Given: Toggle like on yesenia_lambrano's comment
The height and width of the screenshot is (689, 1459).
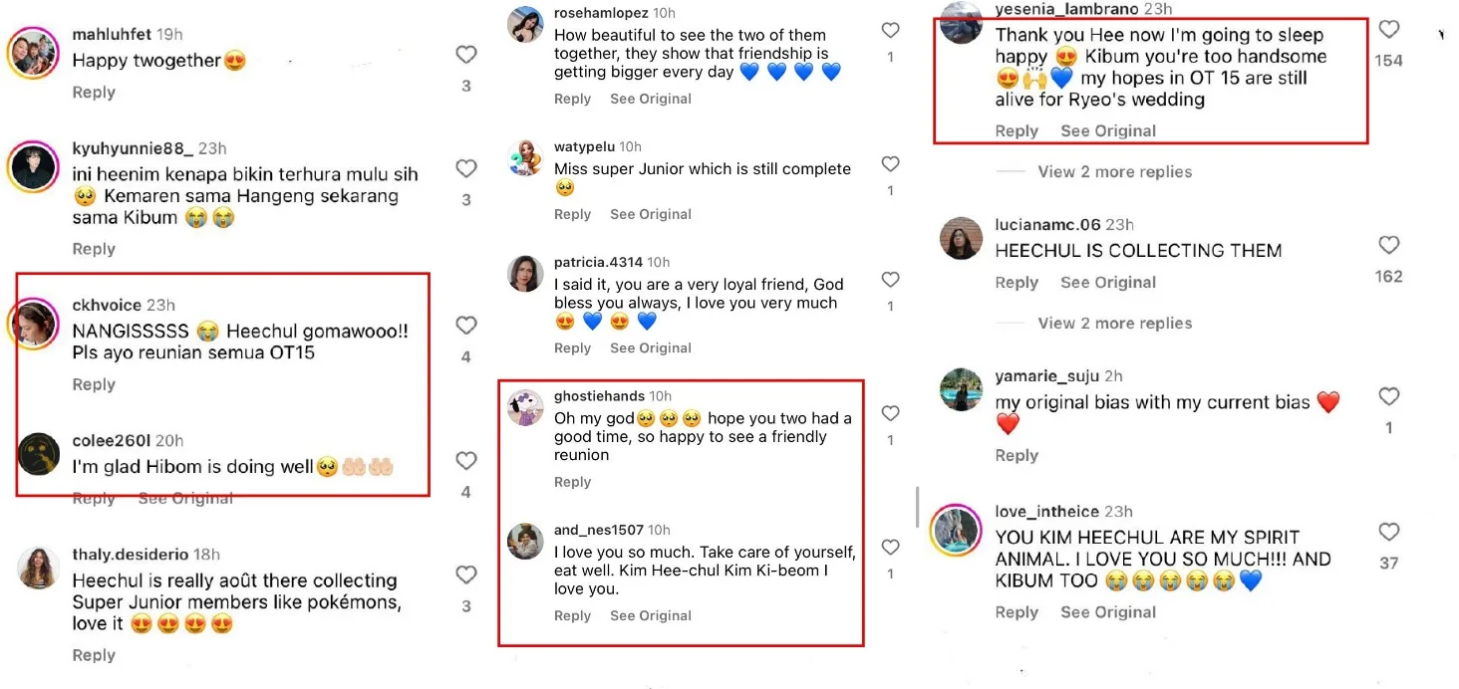Looking at the screenshot, I should 1388,30.
